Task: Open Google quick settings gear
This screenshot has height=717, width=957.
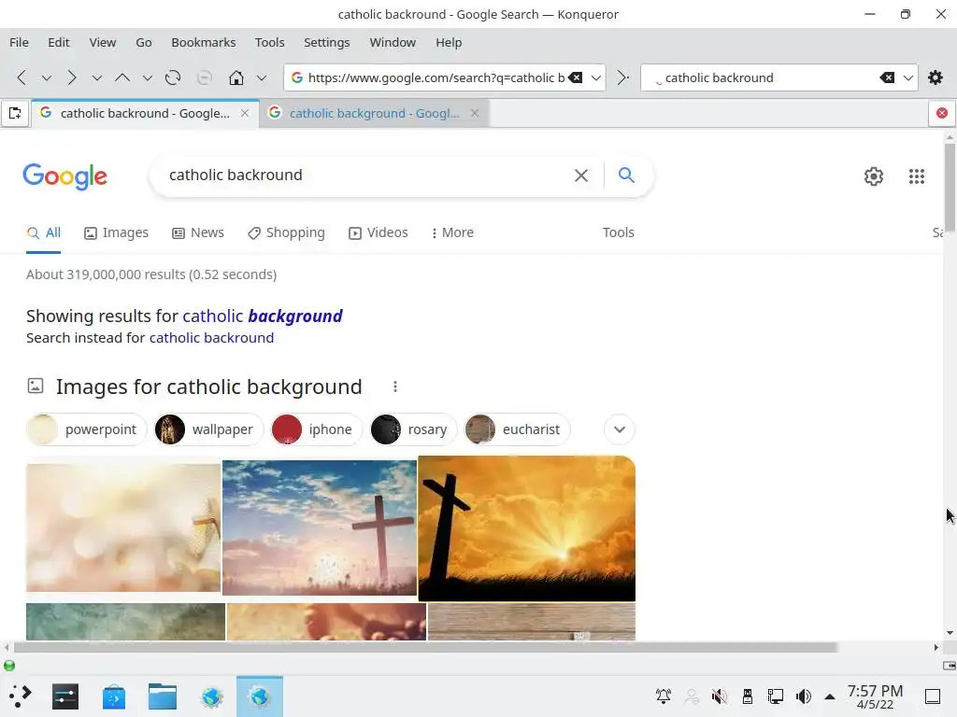Action: tap(874, 176)
